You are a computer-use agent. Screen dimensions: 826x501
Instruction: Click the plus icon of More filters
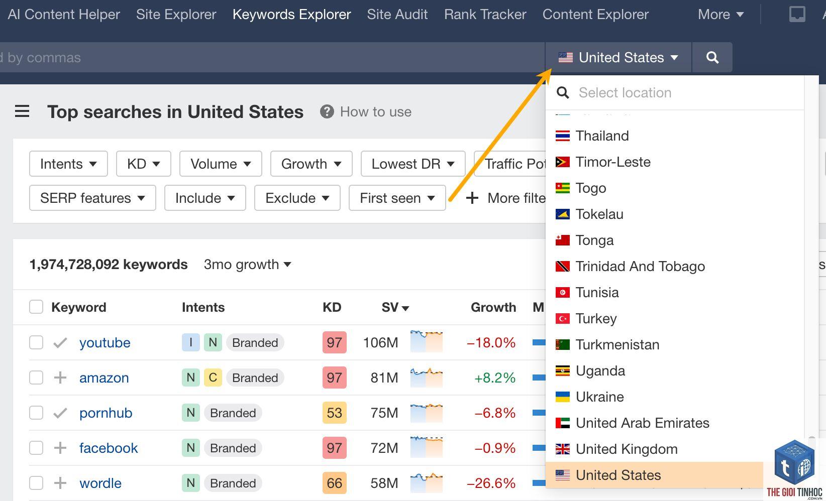[x=472, y=198]
